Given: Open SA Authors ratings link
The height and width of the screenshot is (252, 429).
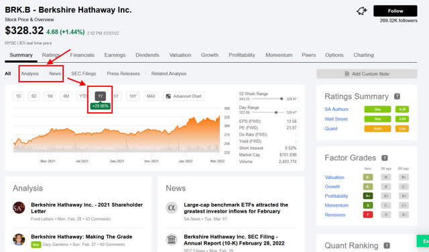Looking at the screenshot, I should click(x=336, y=109).
